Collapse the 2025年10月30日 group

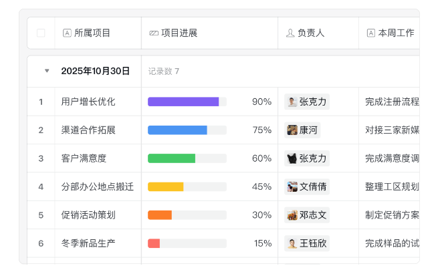[47, 71]
